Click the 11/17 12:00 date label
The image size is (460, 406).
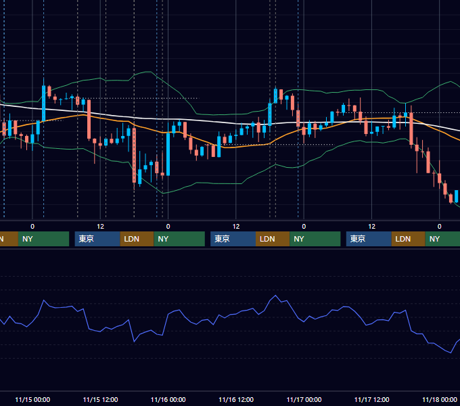point(371,399)
